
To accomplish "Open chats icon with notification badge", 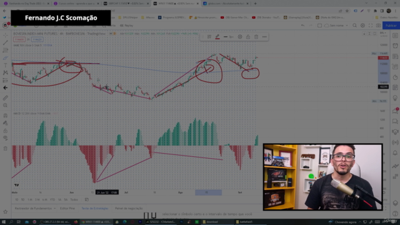I will click(x=395, y=111).
